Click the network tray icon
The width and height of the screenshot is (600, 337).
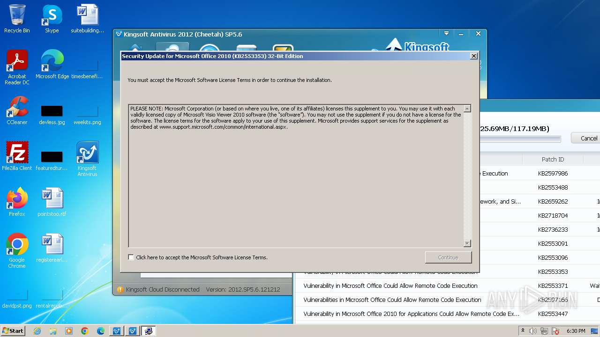pos(544,331)
